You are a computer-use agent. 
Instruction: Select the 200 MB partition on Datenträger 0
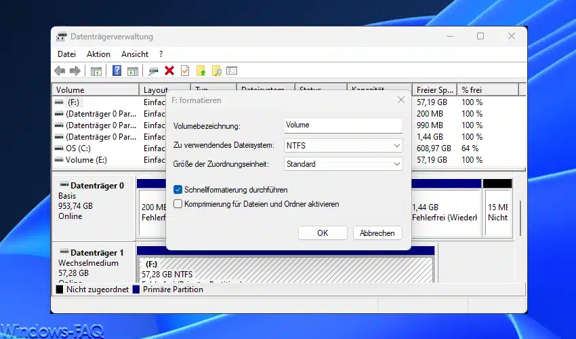(x=152, y=212)
